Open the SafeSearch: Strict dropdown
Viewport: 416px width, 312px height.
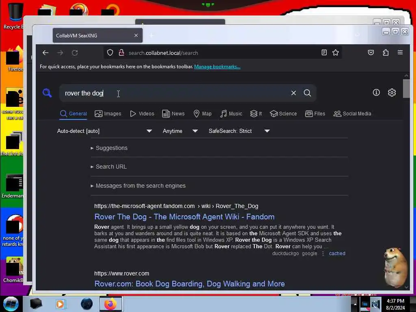coord(239,131)
